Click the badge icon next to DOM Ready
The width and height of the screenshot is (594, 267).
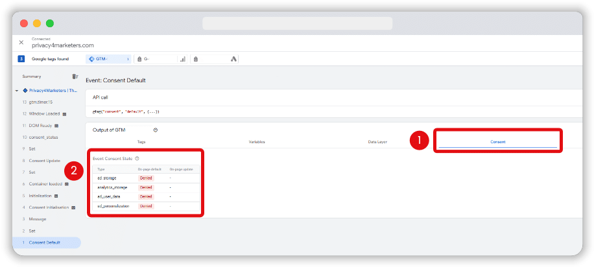(x=56, y=125)
